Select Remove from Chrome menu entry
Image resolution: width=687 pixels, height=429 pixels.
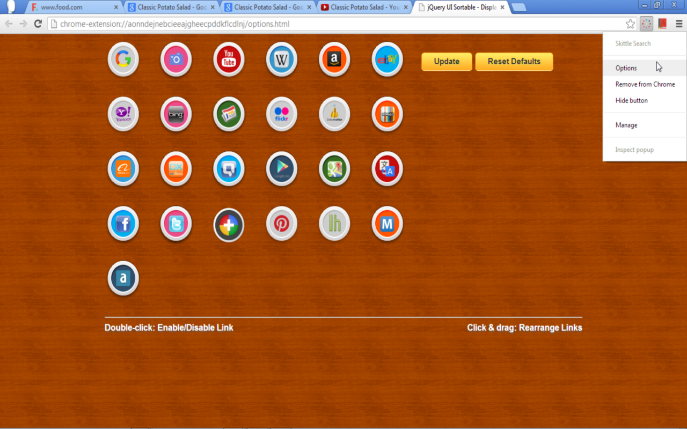click(645, 84)
